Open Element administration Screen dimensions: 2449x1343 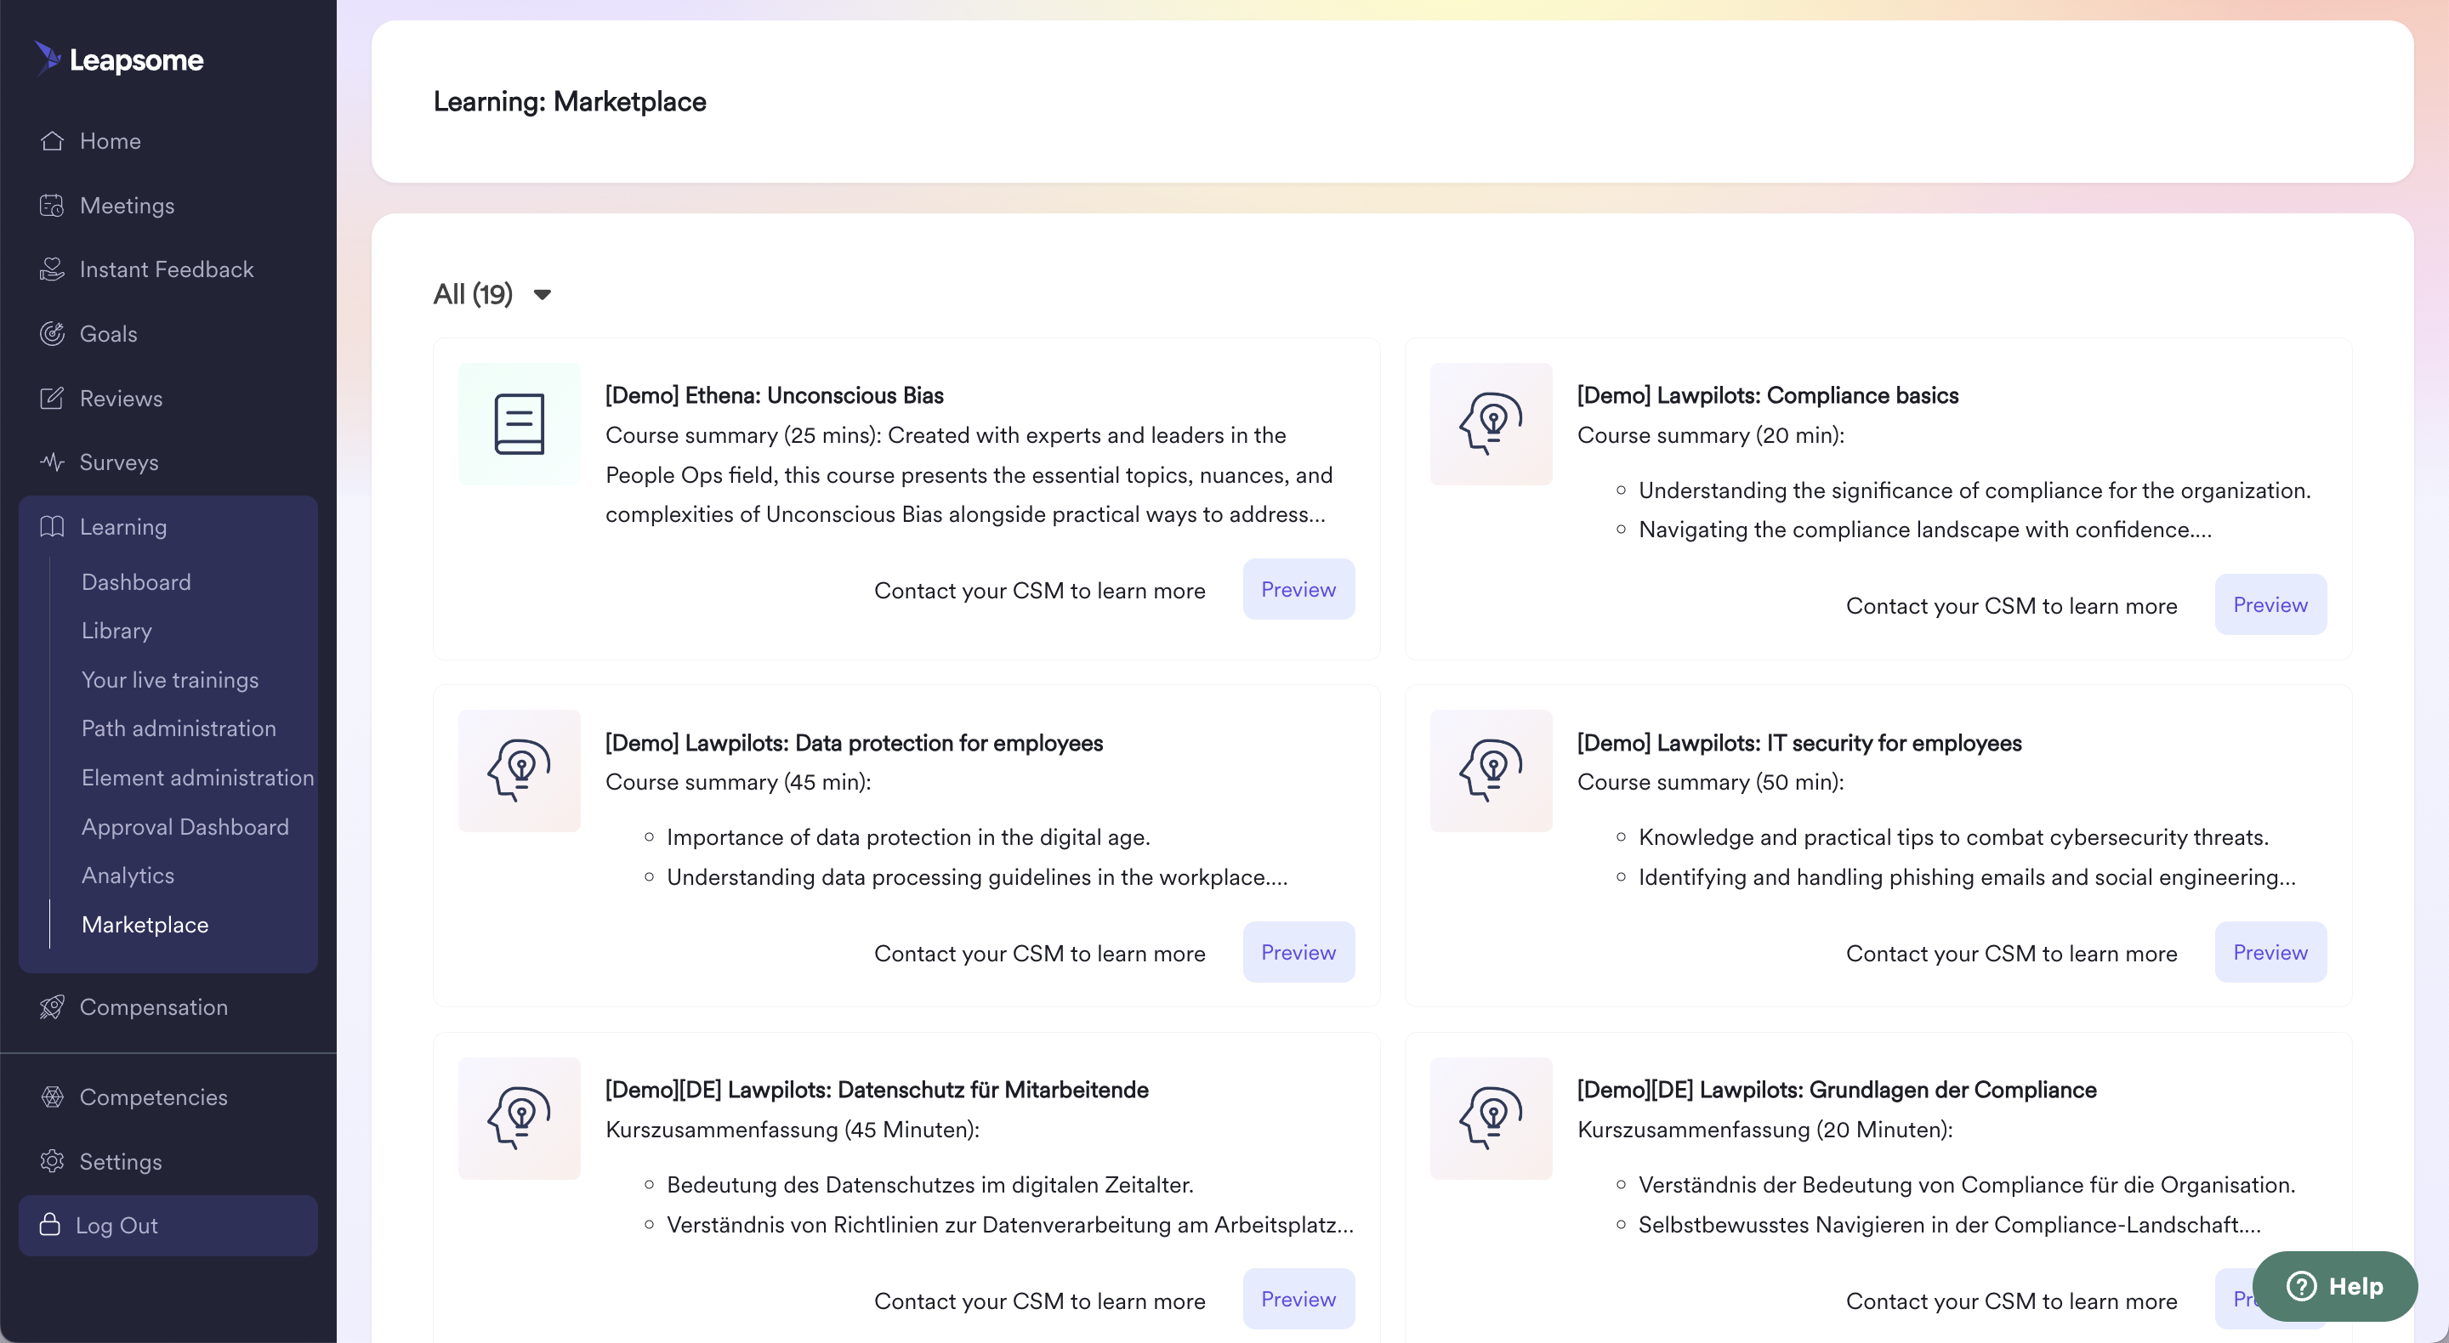[x=198, y=778]
